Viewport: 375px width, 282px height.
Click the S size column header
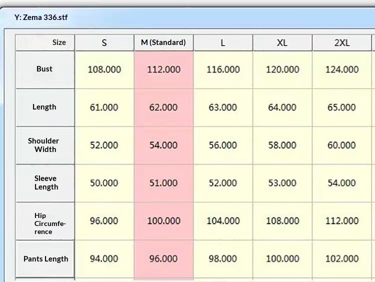[104, 43]
